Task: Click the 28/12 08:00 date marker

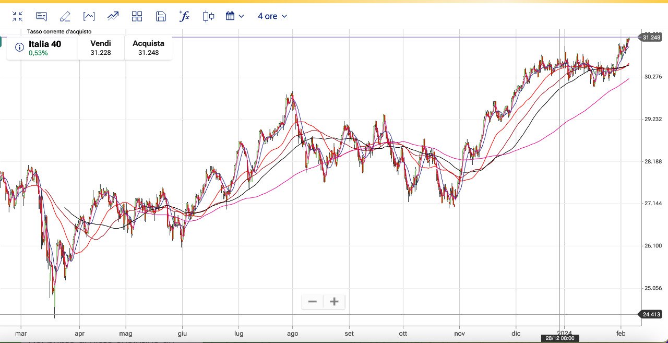Action: (559, 338)
